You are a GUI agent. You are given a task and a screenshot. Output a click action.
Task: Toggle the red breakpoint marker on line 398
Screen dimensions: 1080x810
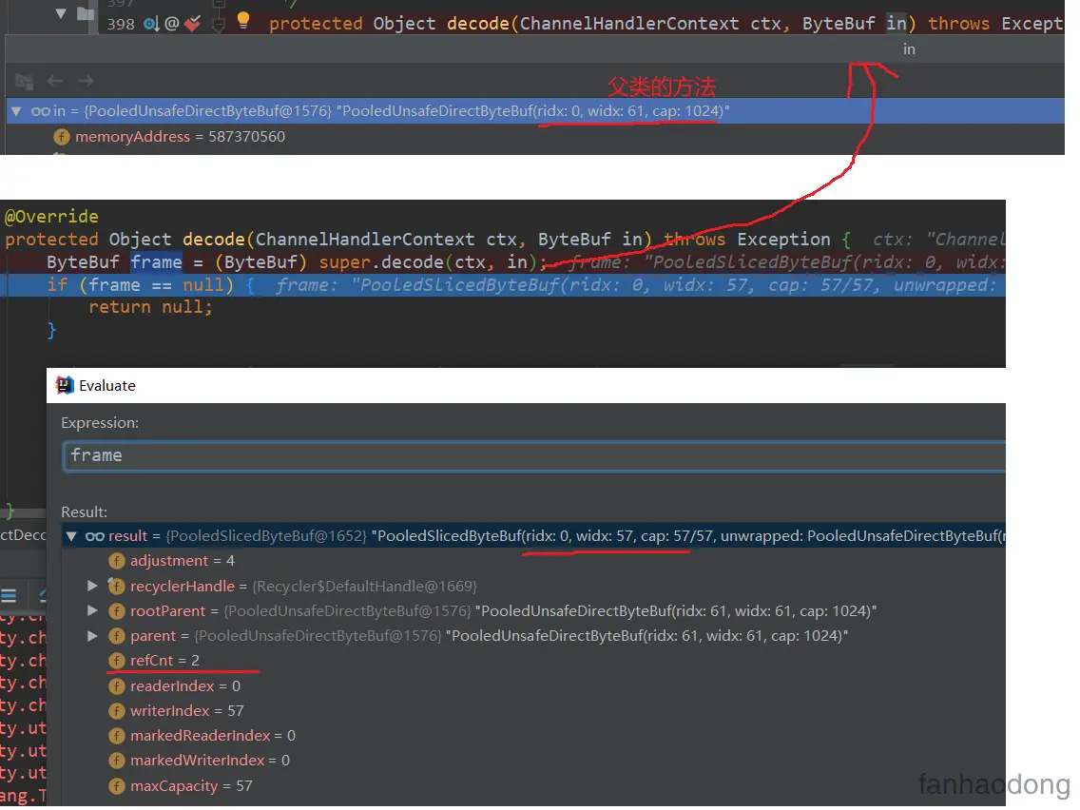193,24
